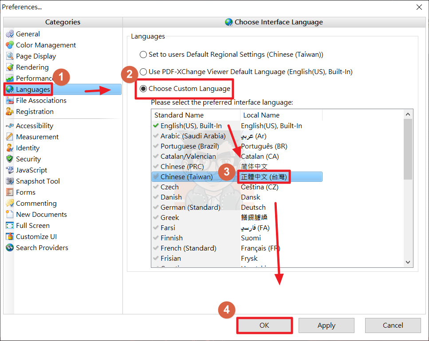The height and width of the screenshot is (341, 429).
Task: Select users Default Regional Settings radio
Action: click(143, 55)
